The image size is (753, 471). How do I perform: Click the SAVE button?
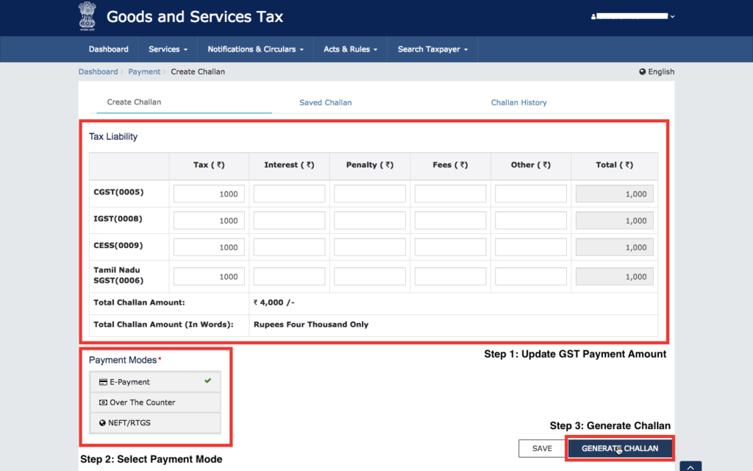[x=542, y=448]
